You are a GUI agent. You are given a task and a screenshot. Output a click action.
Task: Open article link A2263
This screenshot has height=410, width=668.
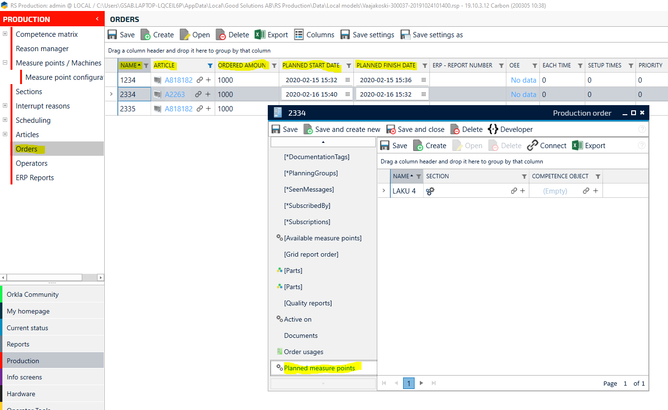coord(175,95)
